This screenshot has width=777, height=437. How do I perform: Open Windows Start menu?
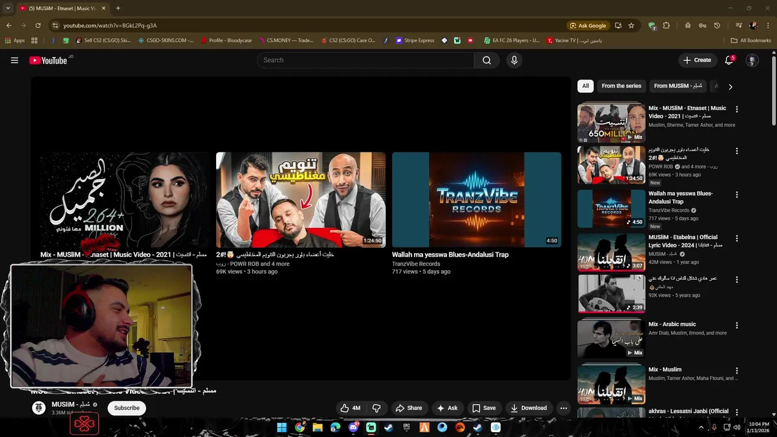tap(282, 427)
